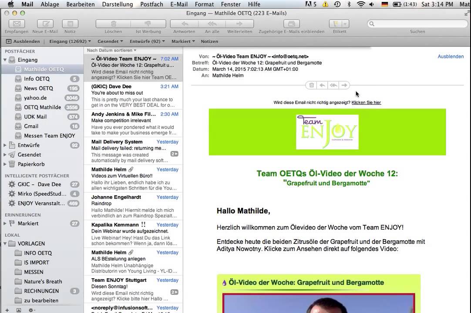Viewport: 471px width, 313px height.
Task: Select the News OETQ inbox
Action: (42, 88)
